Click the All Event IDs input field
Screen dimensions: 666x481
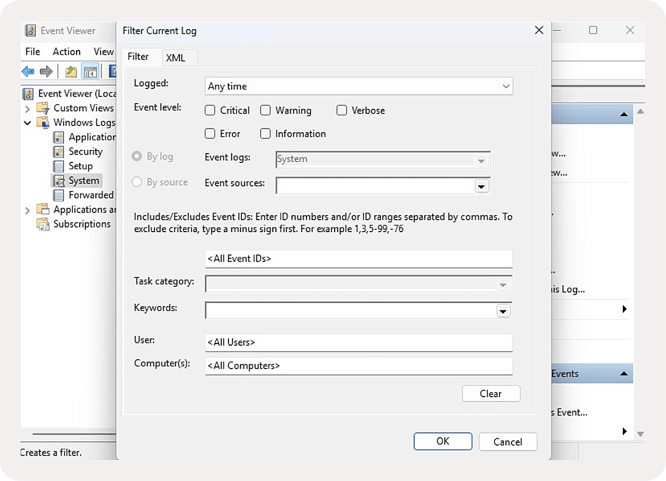tap(359, 259)
